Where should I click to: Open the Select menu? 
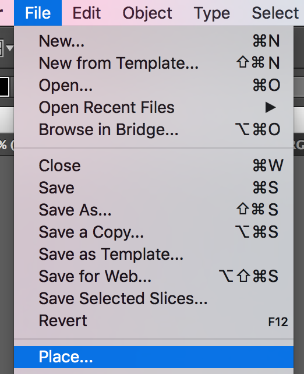275,13
